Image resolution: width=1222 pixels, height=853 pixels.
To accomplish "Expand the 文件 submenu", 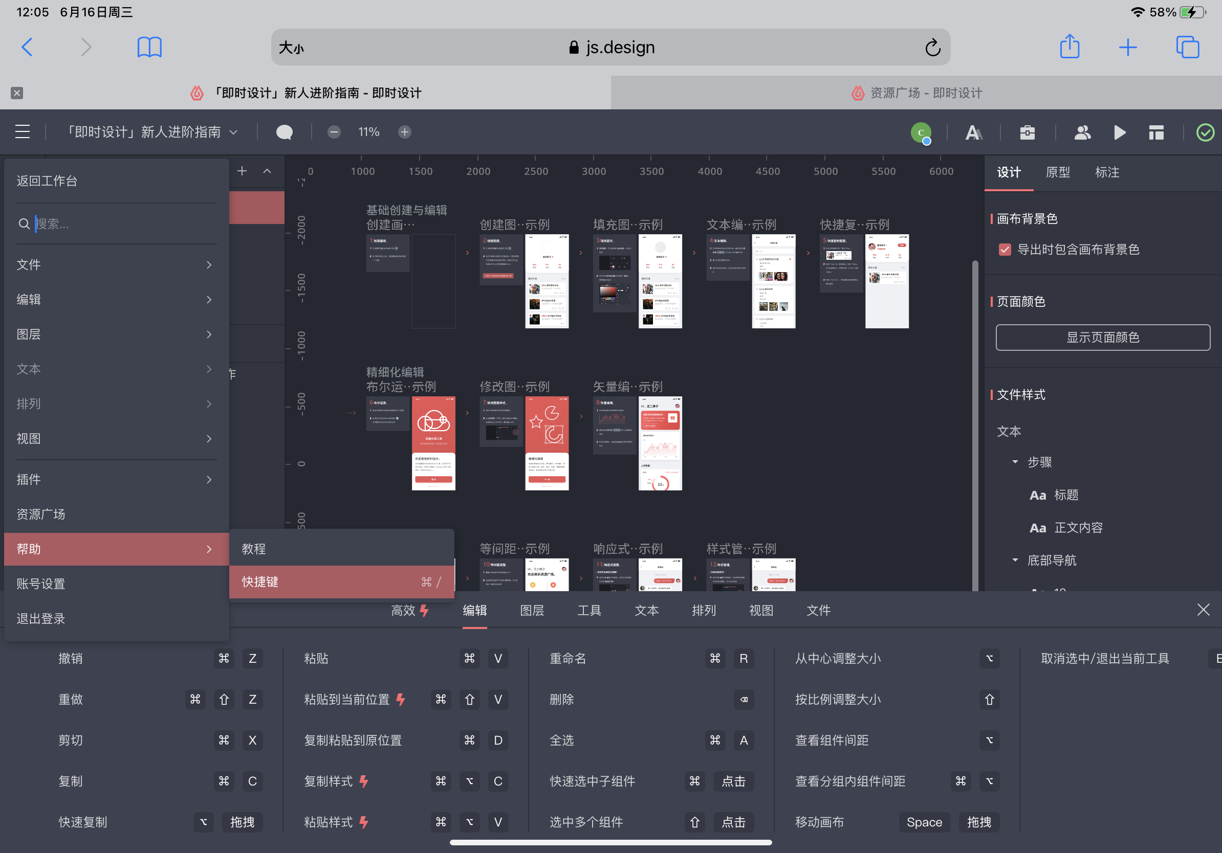I will (x=116, y=265).
